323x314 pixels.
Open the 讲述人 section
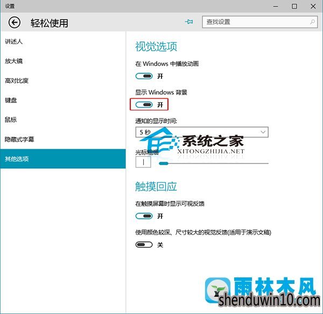click(x=63, y=41)
